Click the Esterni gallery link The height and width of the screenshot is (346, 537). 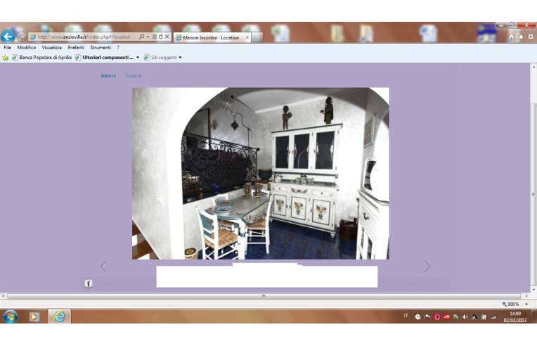point(134,76)
